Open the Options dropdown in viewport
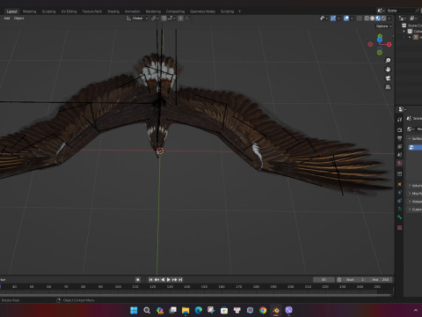The image size is (422, 317). click(x=384, y=26)
